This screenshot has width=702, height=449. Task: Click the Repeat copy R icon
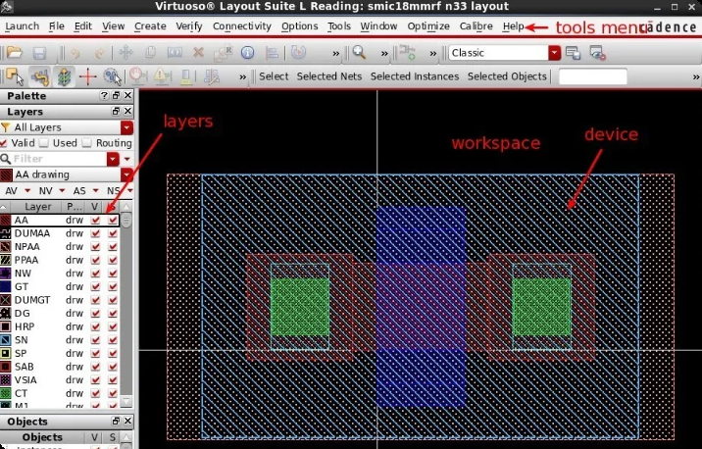(223, 53)
